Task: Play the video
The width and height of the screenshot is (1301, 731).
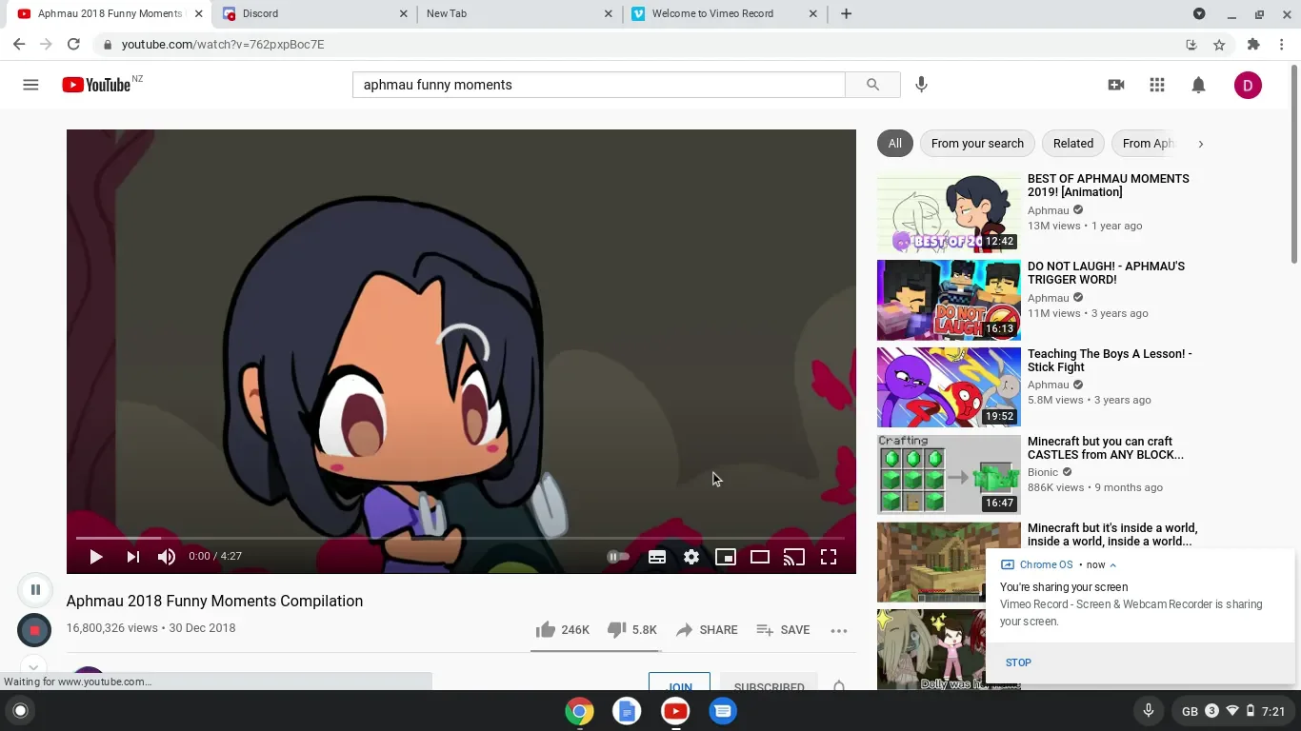Action: [x=95, y=557]
